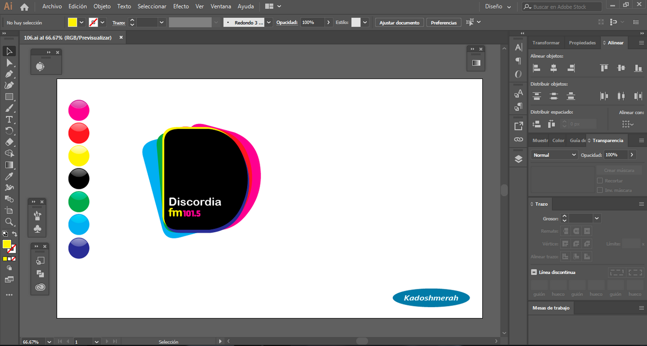Image resolution: width=647 pixels, height=346 pixels.
Task: Toggle the Línea discontinua checkbox
Action: (534, 272)
